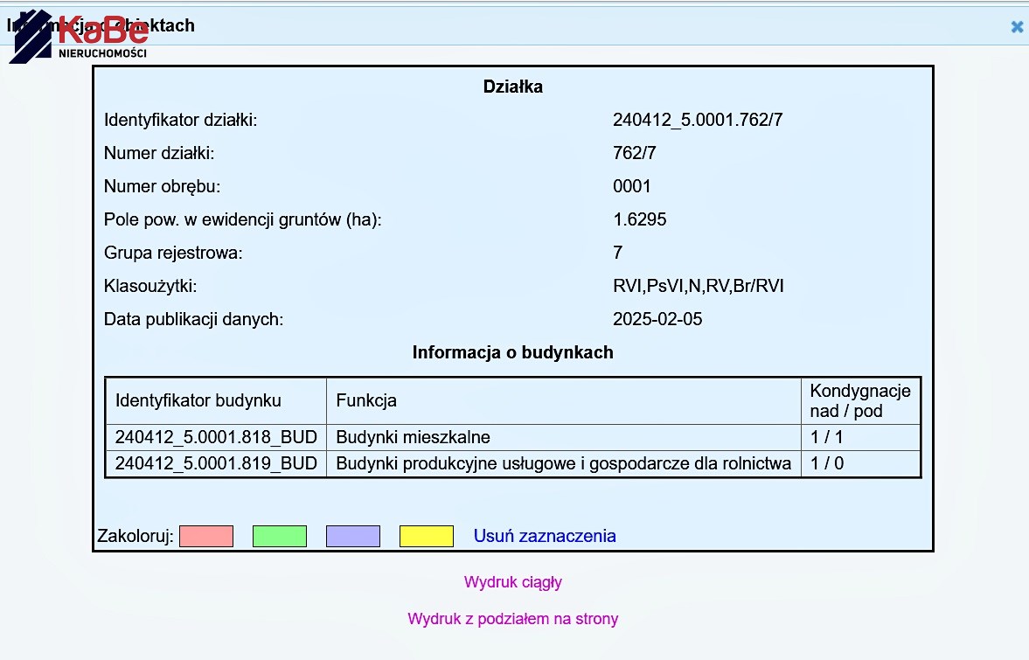This screenshot has height=660, width=1029.
Task: Click the 'Numer obrębu:' label
Action: coord(162,186)
